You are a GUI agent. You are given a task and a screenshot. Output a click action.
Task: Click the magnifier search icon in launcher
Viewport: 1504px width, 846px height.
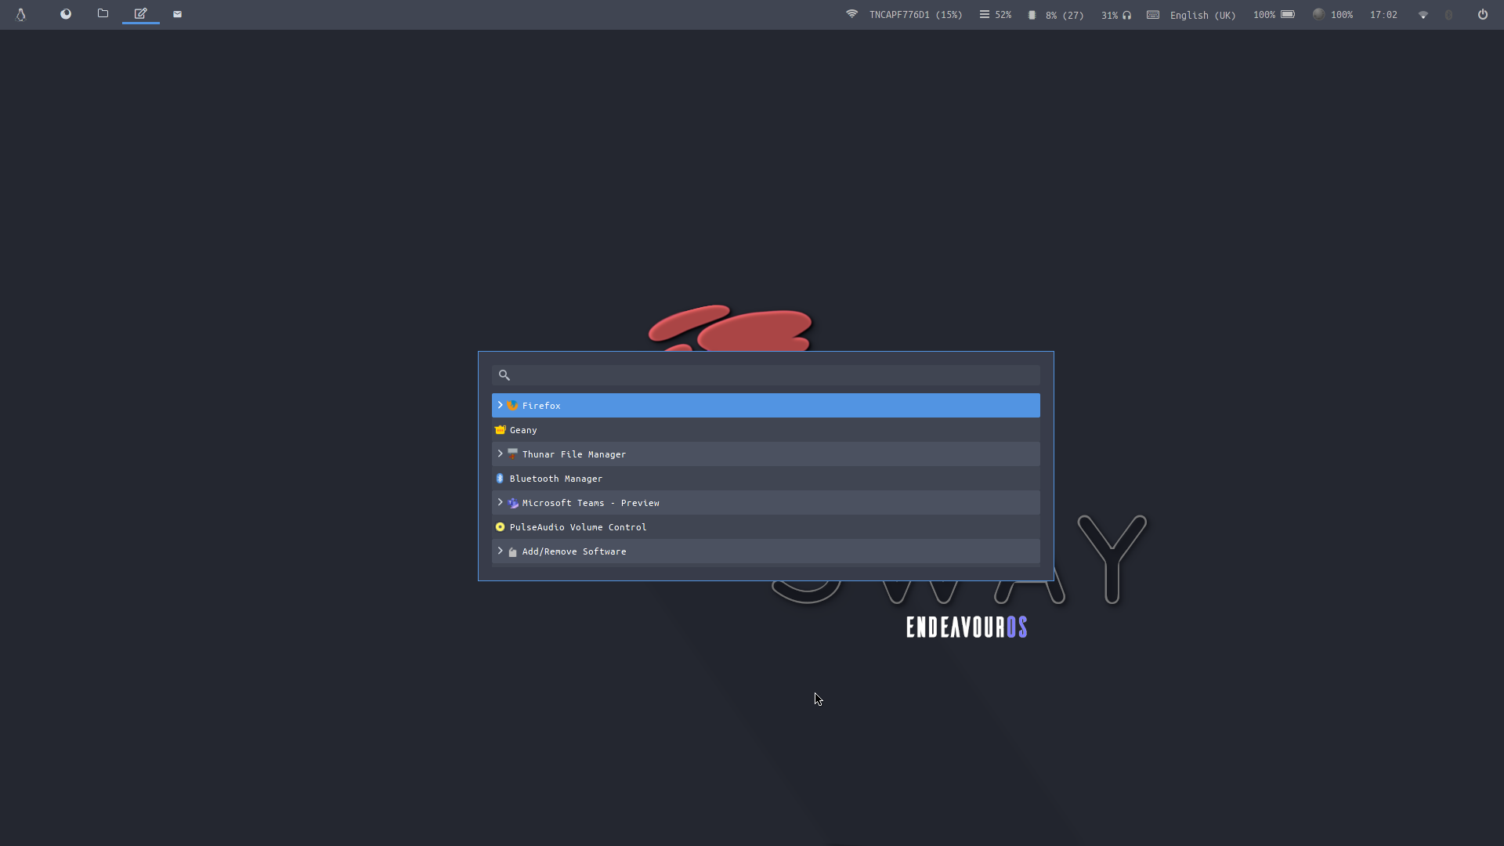(504, 375)
